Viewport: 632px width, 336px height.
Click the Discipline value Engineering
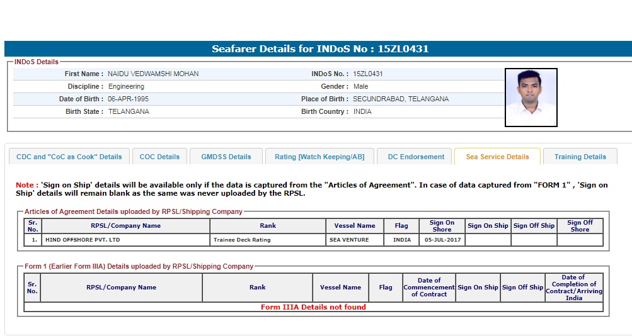point(126,86)
